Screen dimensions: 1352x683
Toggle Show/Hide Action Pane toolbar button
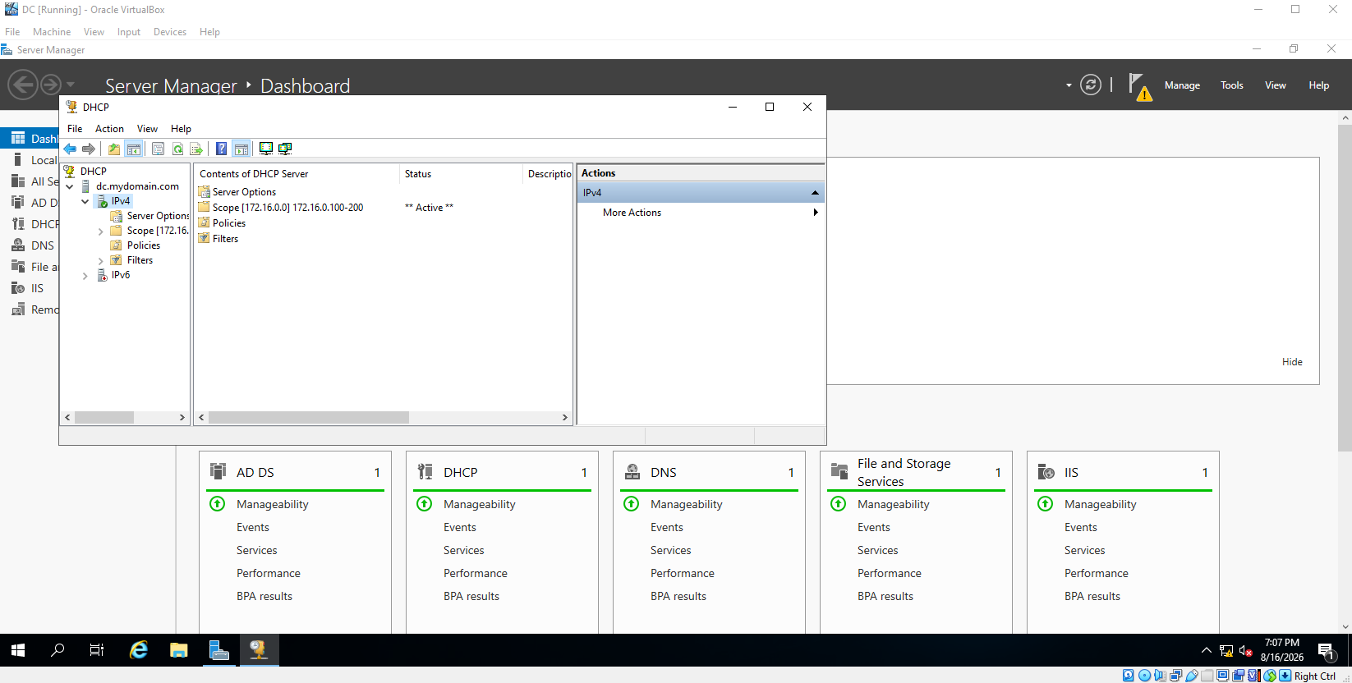click(241, 149)
